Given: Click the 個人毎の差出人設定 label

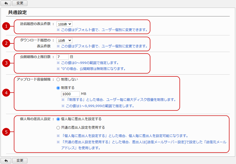Looking at the screenshot, I should tap(35, 119).
